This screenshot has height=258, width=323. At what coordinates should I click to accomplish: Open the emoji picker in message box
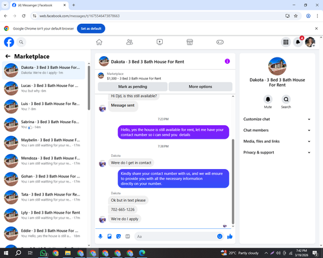(220, 237)
